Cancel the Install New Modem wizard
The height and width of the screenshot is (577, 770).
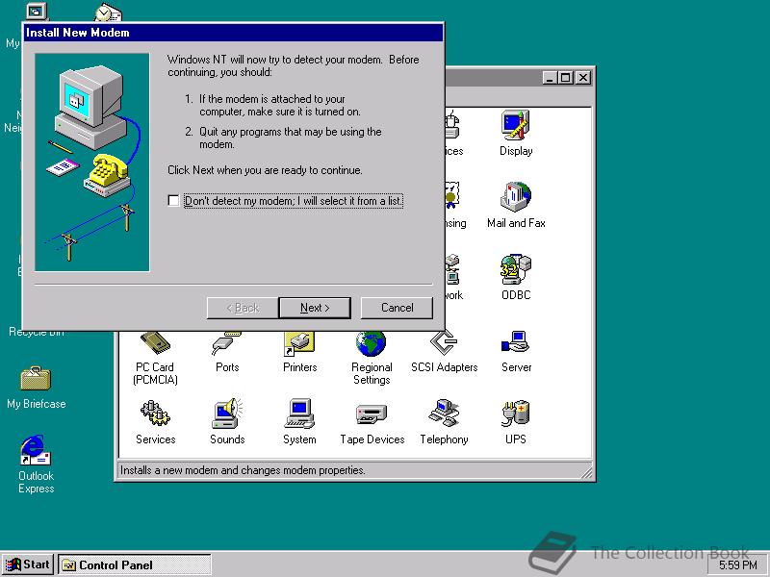pyautogui.click(x=397, y=308)
